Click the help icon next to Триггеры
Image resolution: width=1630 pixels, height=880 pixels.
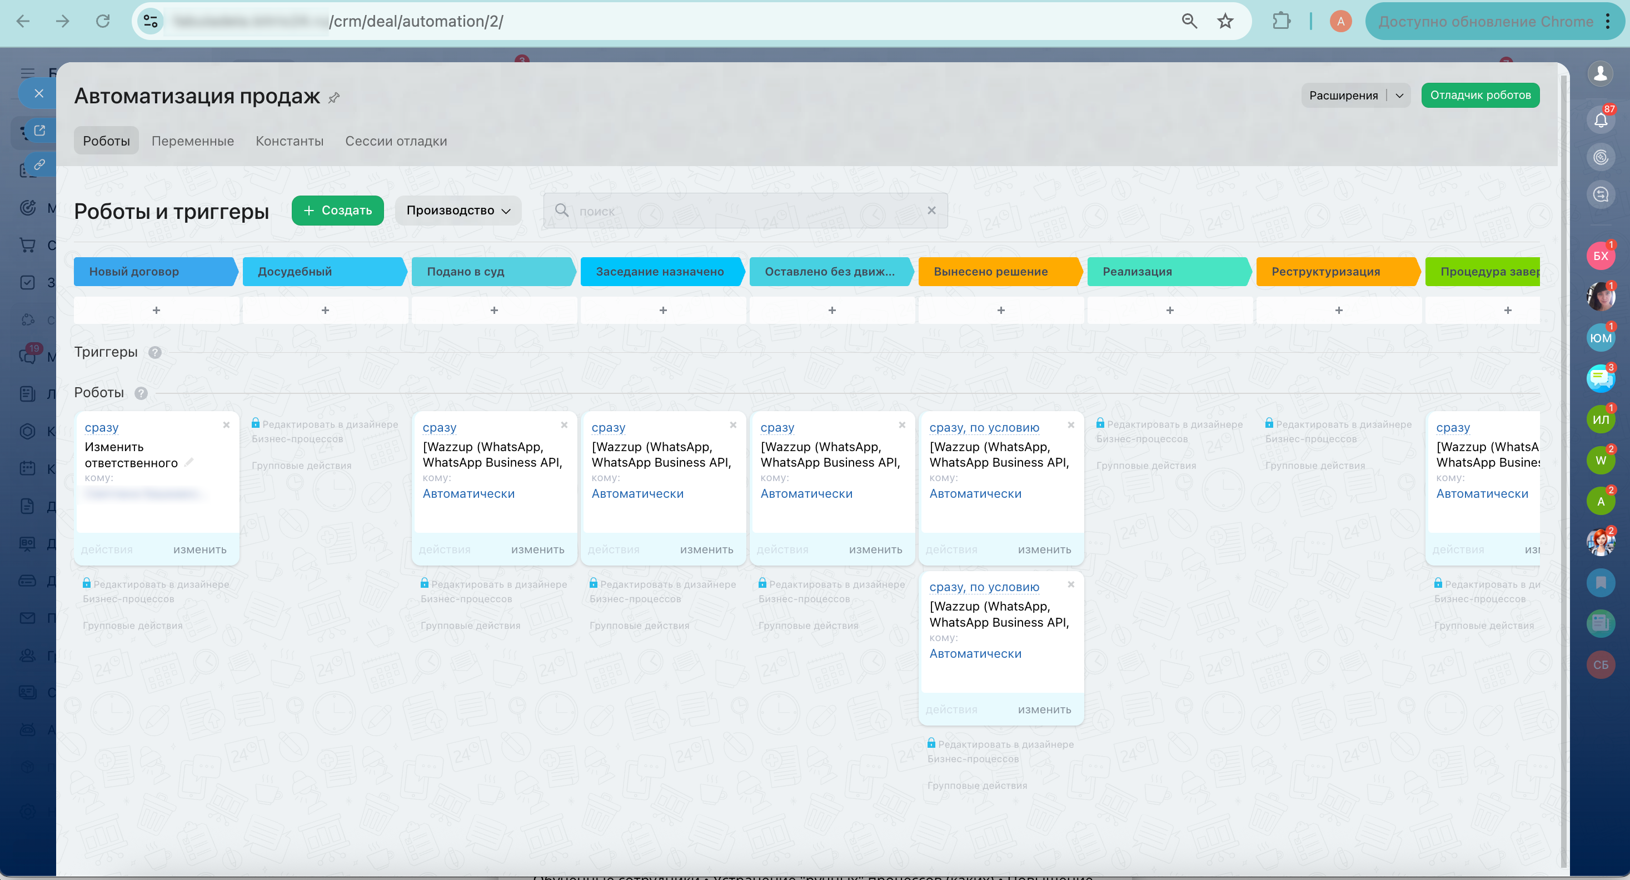(x=155, y=352)
